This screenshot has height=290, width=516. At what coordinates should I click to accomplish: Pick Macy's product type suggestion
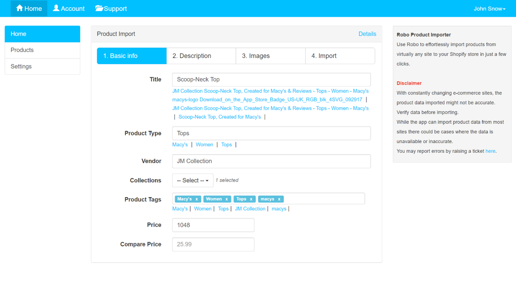tap(180, 145)
